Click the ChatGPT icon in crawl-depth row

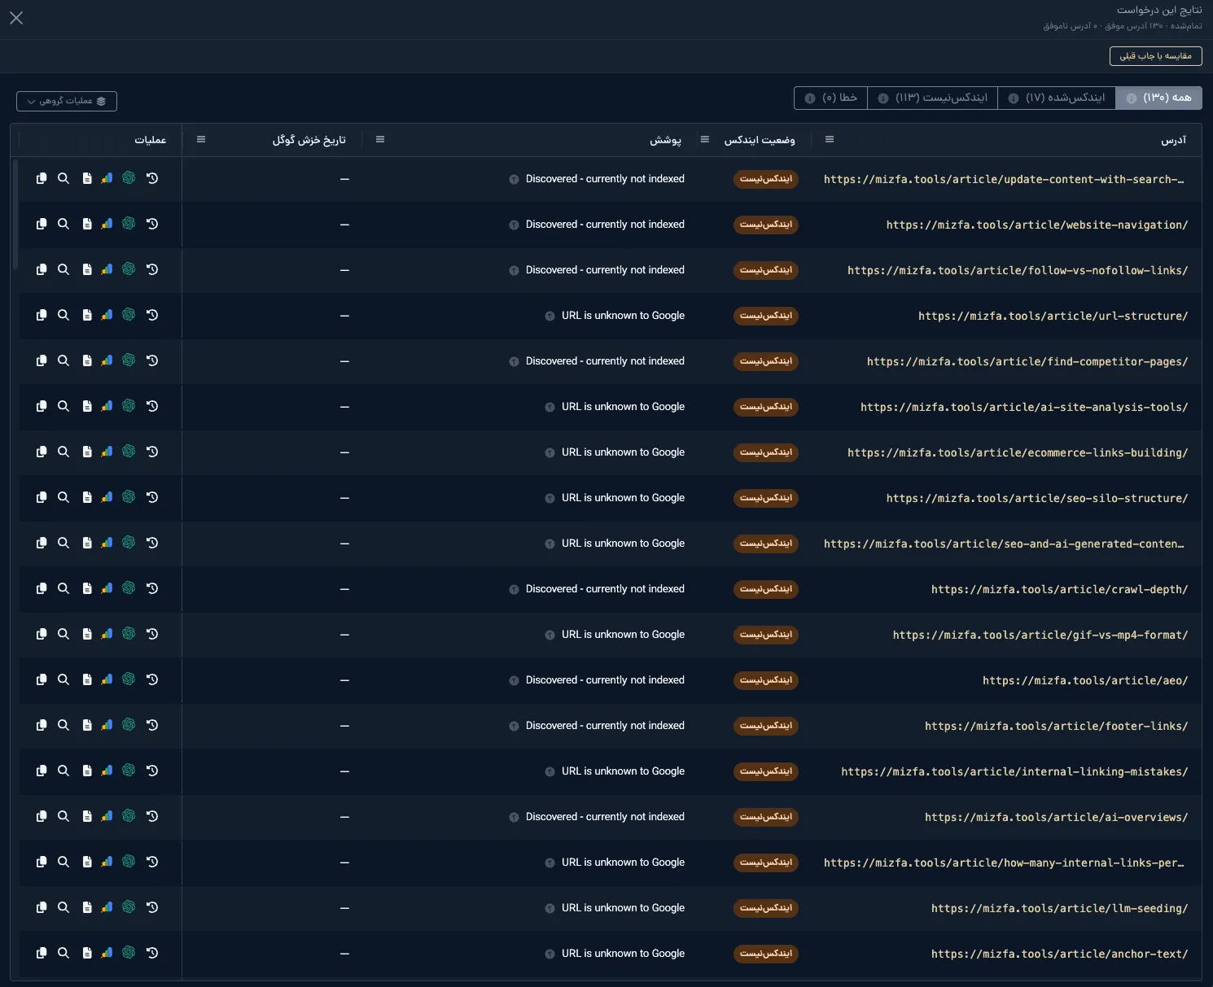(x=129, y=588)
